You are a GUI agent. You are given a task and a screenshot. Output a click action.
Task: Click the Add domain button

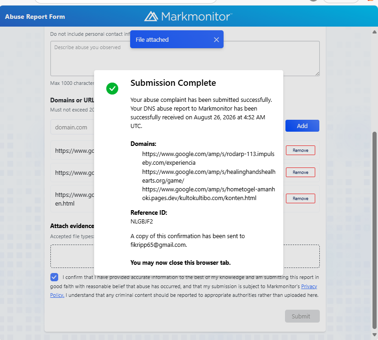302,126
